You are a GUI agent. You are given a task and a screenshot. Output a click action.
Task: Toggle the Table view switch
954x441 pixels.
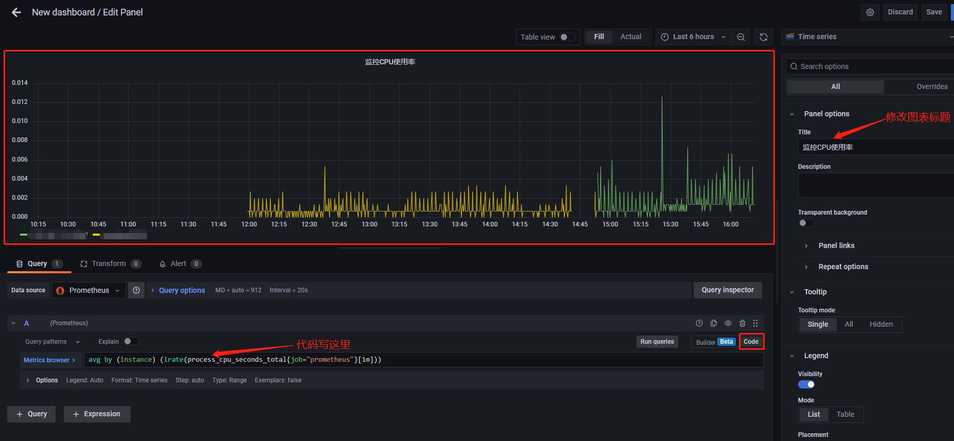(x=568, y=37)
